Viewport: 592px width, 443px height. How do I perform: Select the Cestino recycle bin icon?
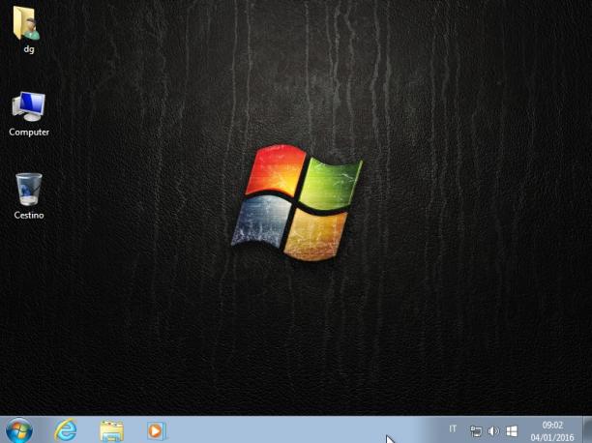(x=29, y=190)
